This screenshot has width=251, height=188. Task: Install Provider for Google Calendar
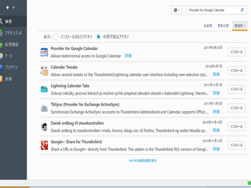pos(236,52)
